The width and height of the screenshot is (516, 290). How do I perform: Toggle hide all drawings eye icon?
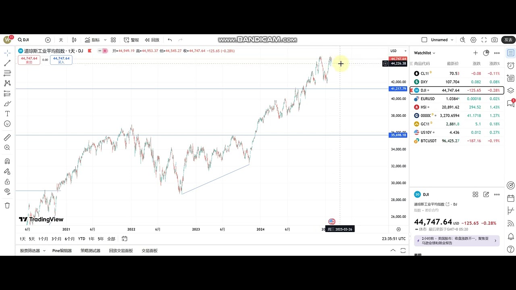pos(7,191)
